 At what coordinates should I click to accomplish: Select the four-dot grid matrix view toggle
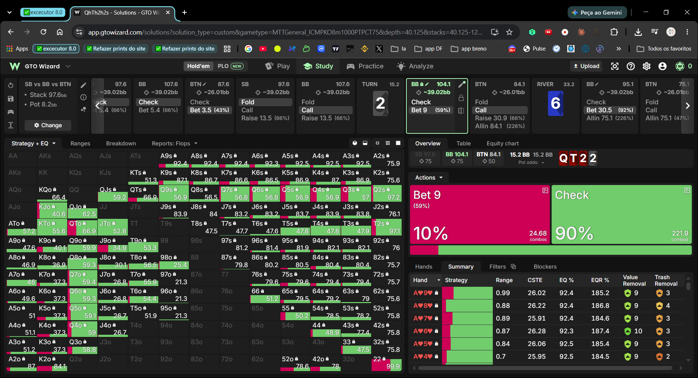coord(377,143)
